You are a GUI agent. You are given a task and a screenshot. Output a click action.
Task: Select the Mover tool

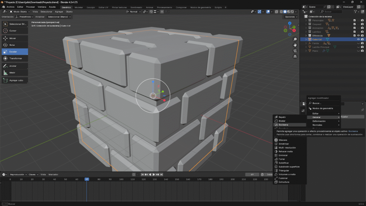pyautogui.click(x=15, y=38)
